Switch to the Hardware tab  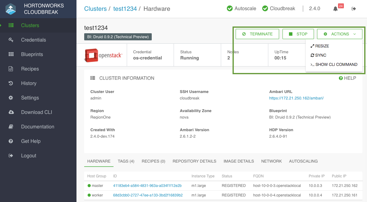click(99, 161)
